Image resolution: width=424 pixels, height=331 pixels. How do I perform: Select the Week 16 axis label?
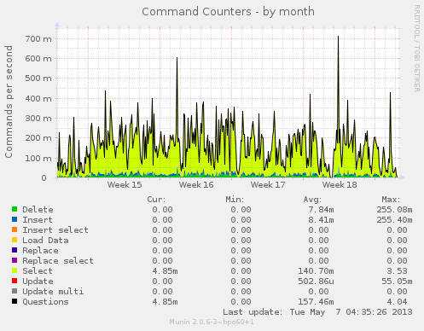tap(196, 185)
